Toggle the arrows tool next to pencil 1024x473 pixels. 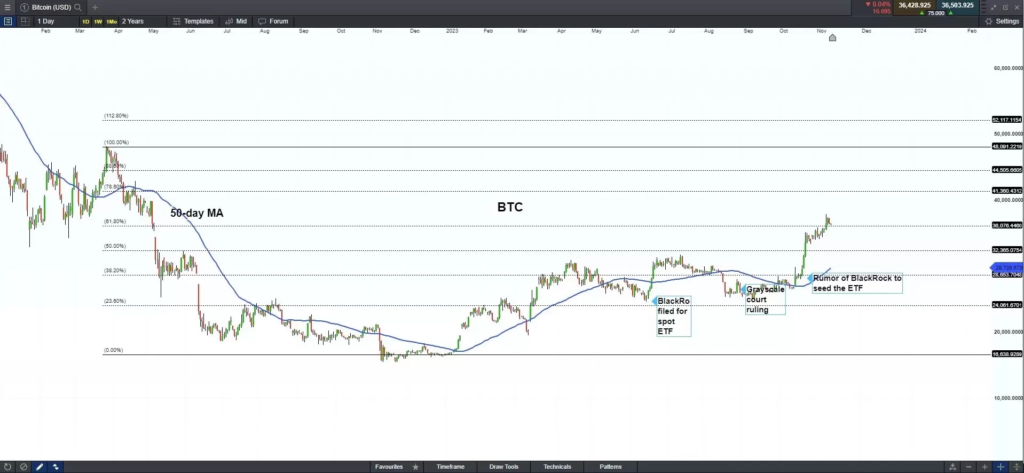(56, 467)
